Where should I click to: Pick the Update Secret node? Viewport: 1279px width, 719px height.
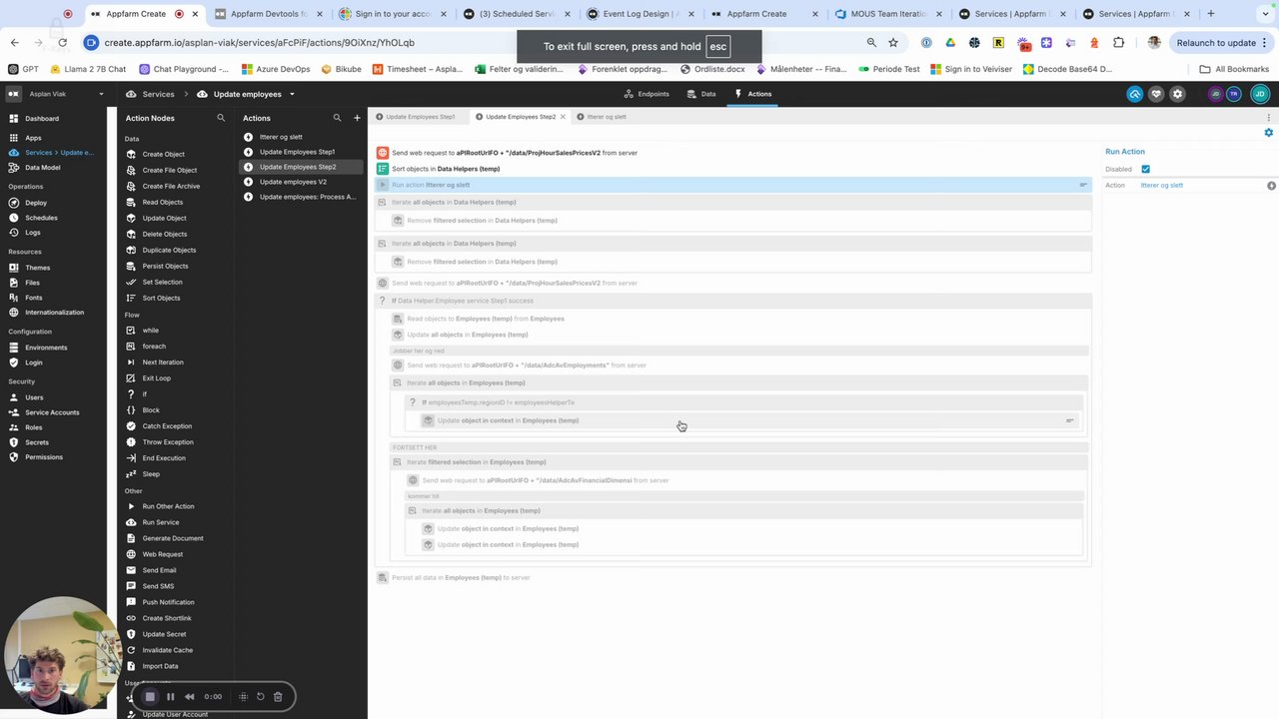pyautogui.click(x=164, y=634)
